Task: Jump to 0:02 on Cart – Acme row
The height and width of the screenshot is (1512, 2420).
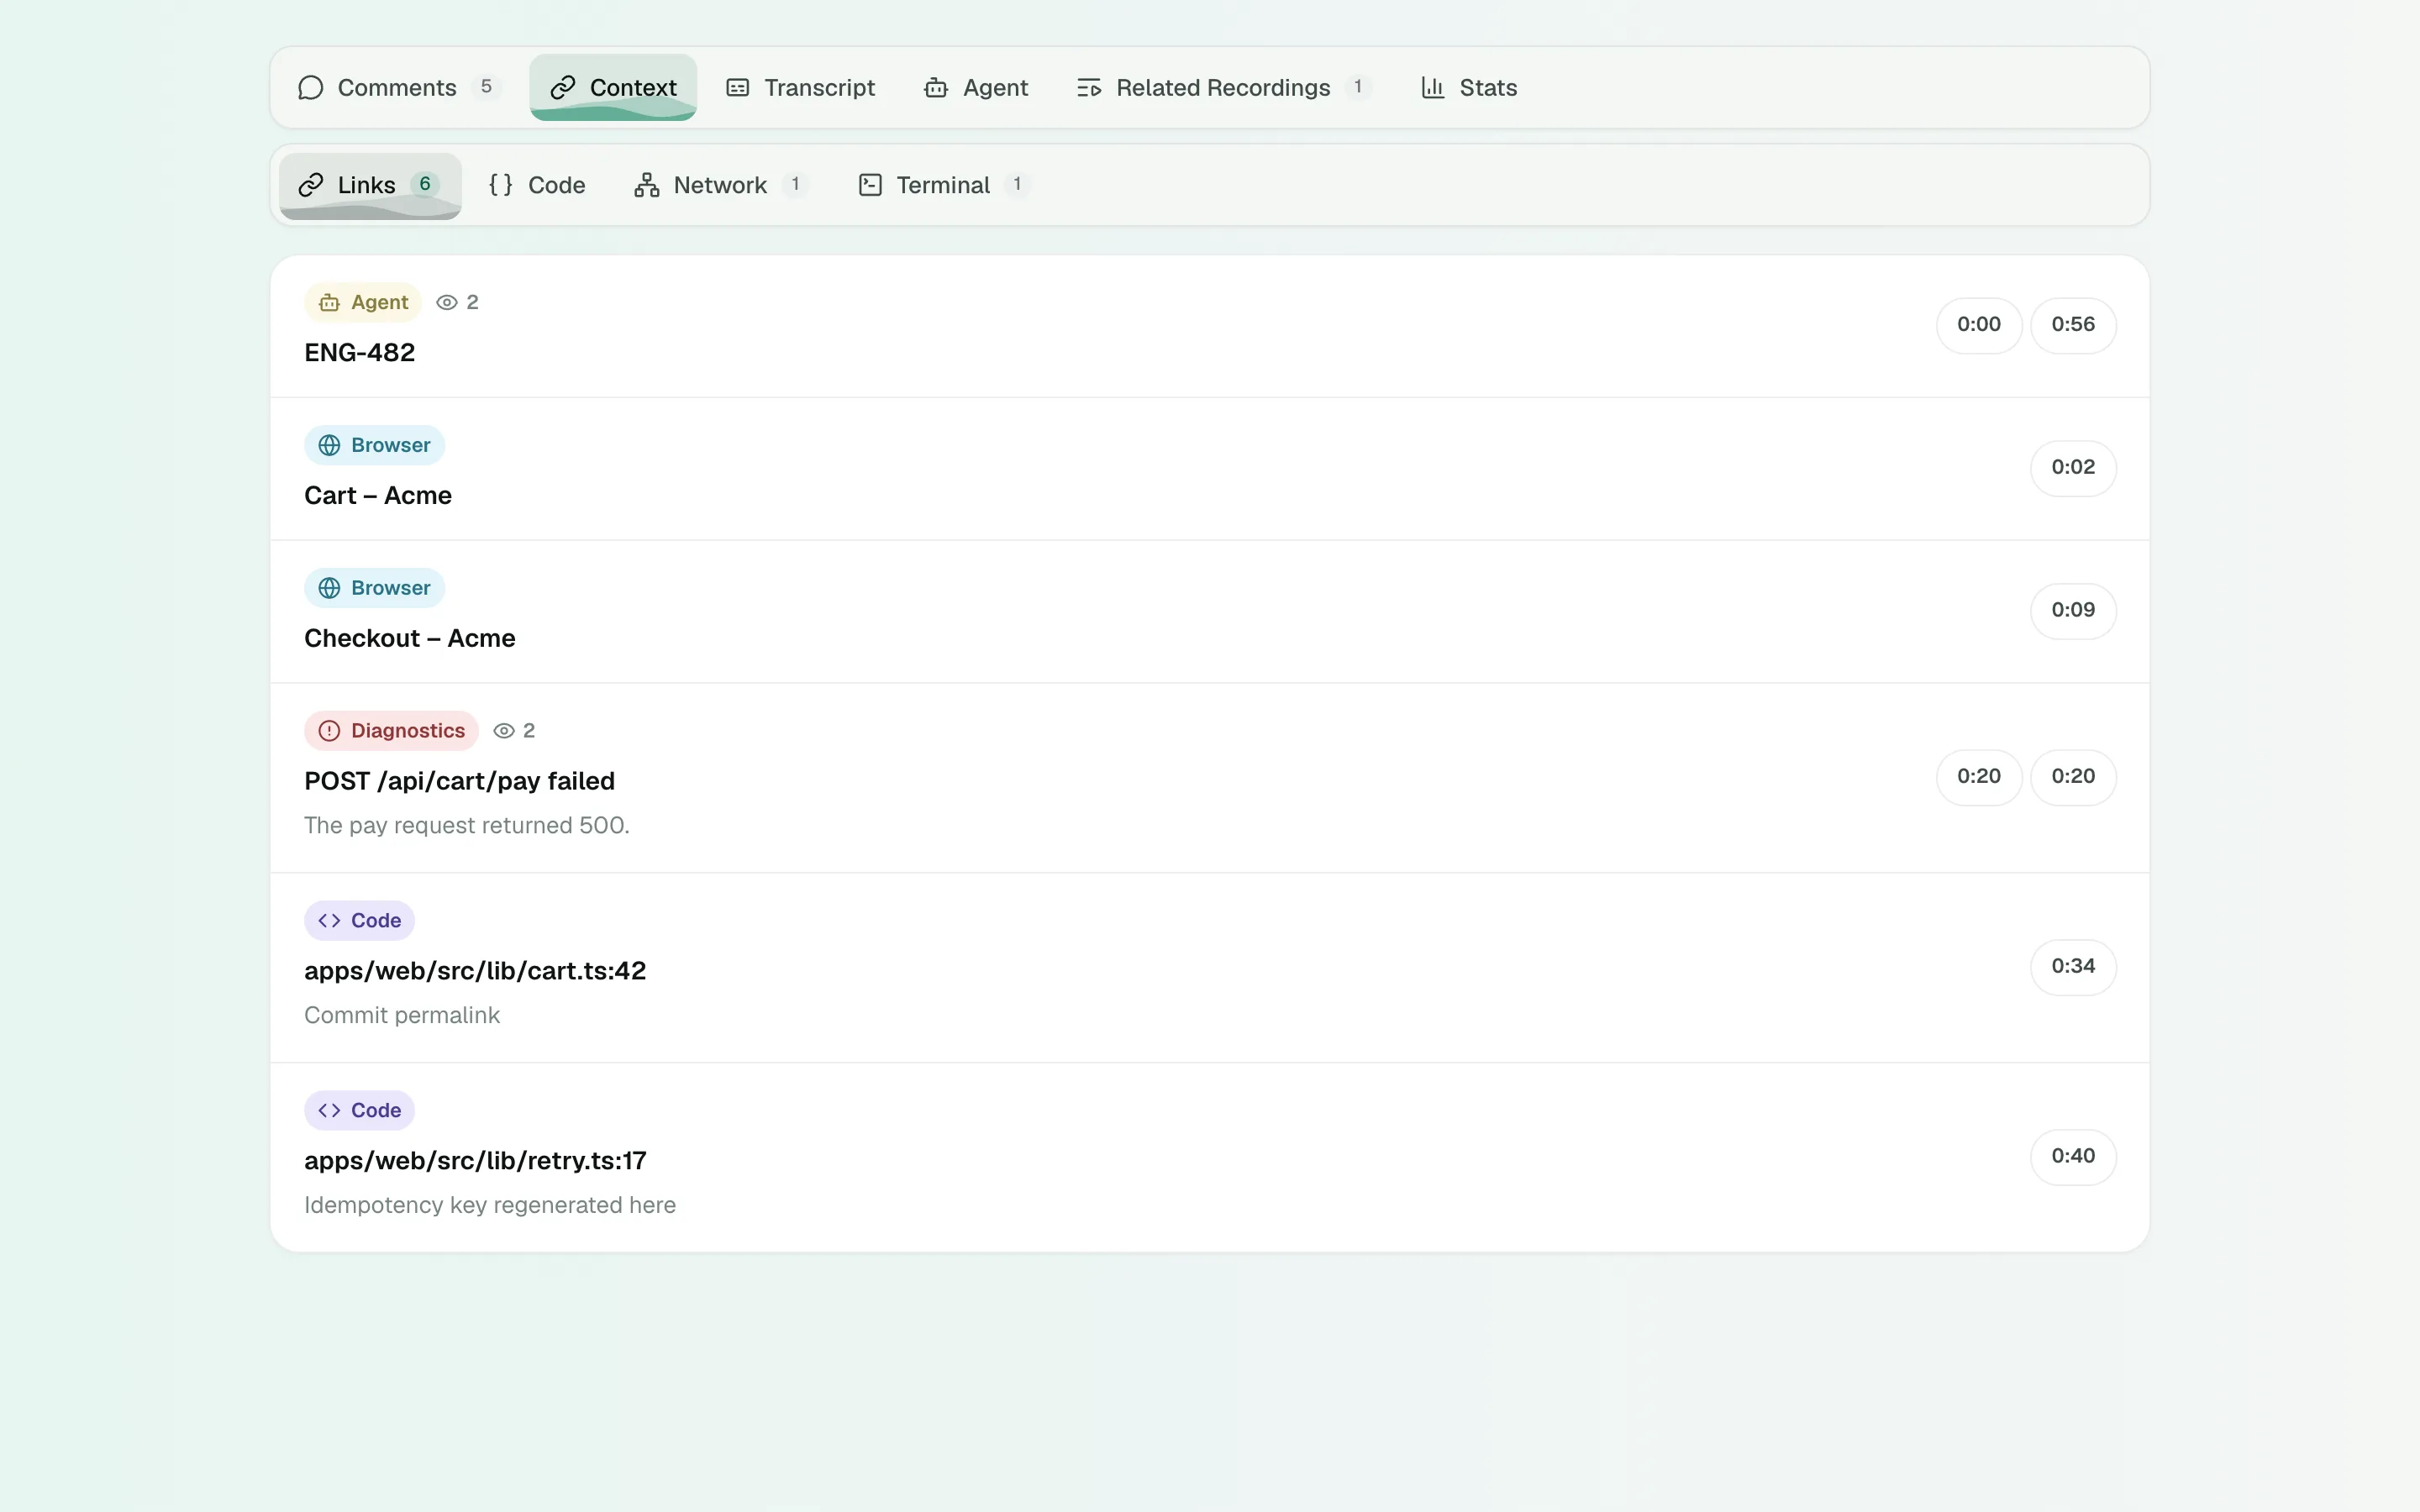Action: [x=2073, y=468]
